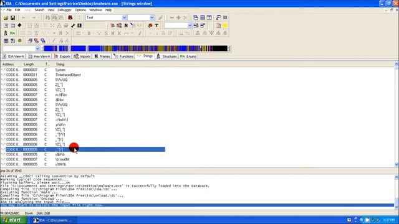Click the red icon left of the blue T
This screenshot has width=399, height=224.
(150, 26)
